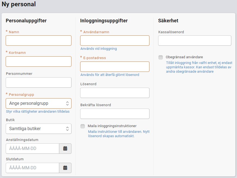This screenshot has height=178, width=237.
Task: Click the Personalgrupp field label
Action: (x=21, y=94)
